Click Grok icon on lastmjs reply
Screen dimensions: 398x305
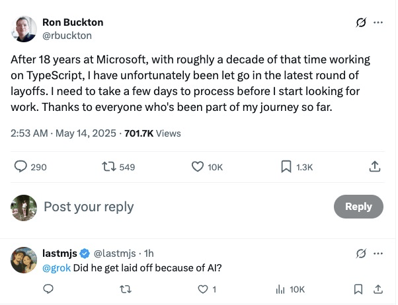tap(361, 254)
